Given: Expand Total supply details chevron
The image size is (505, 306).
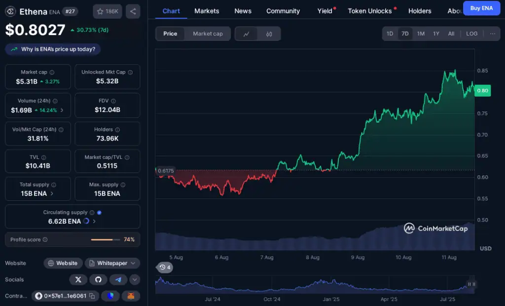Looking at the screenshot, I should click(52, 193).
